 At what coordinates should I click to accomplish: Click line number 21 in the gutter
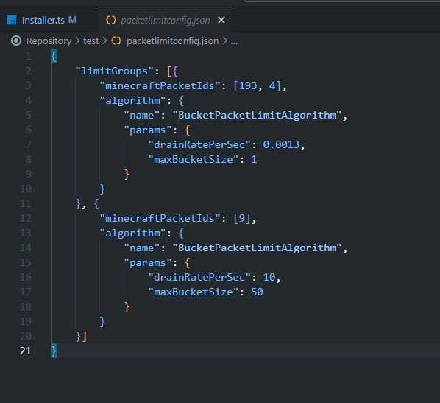pyautogui.click(x=26, y=351)
